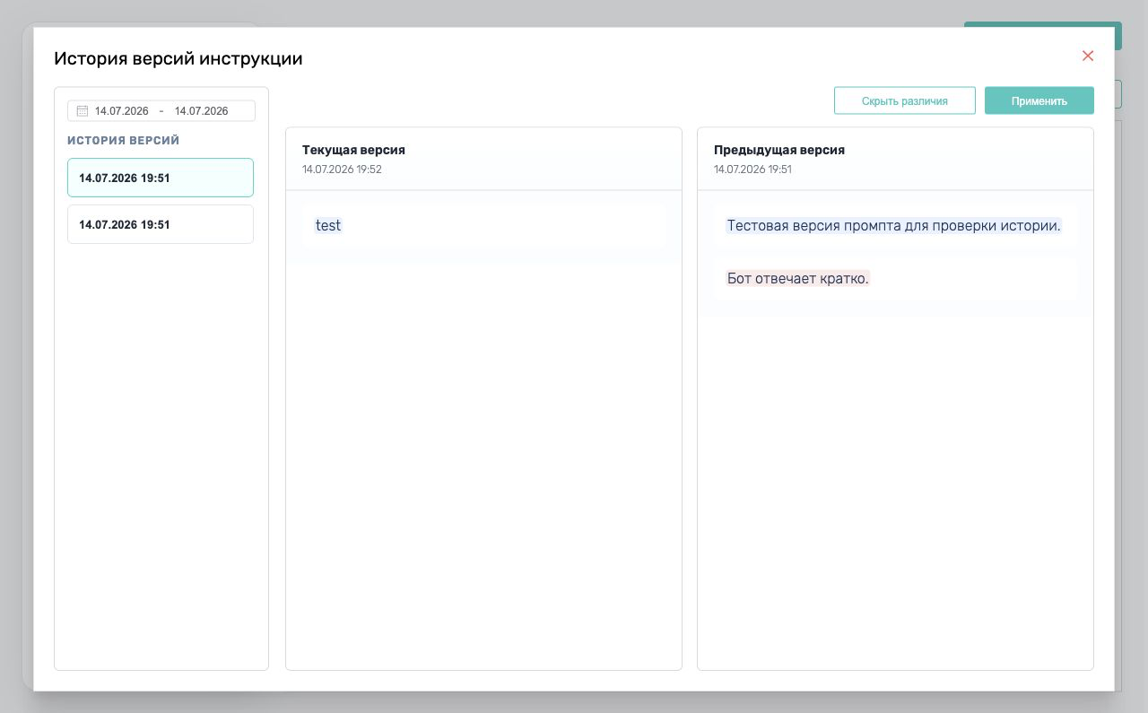1148x713 pixels.
Task: Click the calendar icon in date filter
Action: point(83,111)
